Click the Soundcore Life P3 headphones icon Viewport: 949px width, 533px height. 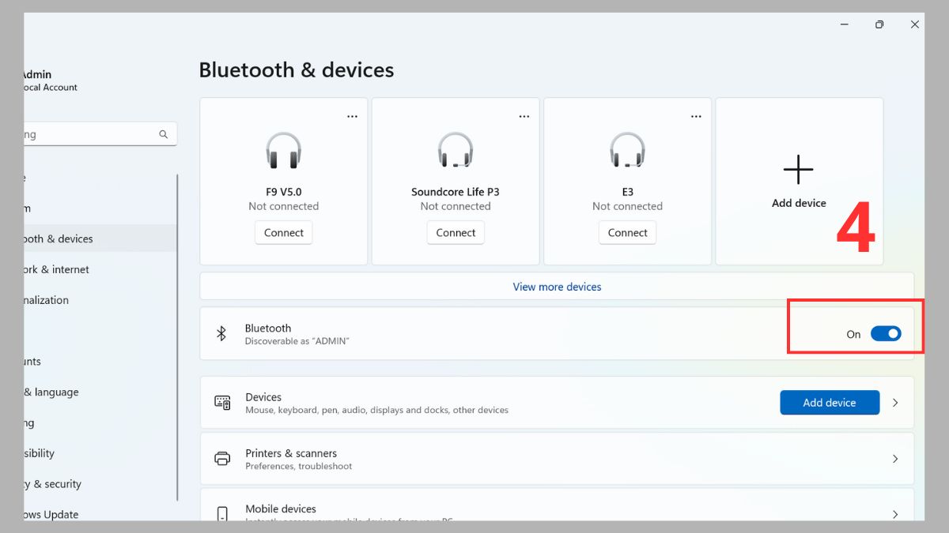click(x=456, y=152)
